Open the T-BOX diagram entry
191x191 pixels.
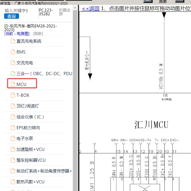[23, 95]
